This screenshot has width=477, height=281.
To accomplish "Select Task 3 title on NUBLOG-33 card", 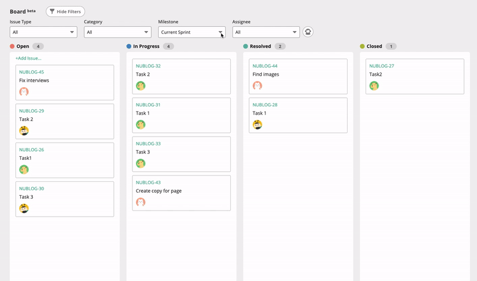I will (143, 152).
